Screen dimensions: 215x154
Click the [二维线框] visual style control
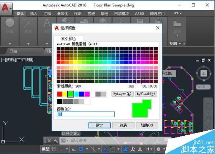pyautogui.click(x=25, y=60)
